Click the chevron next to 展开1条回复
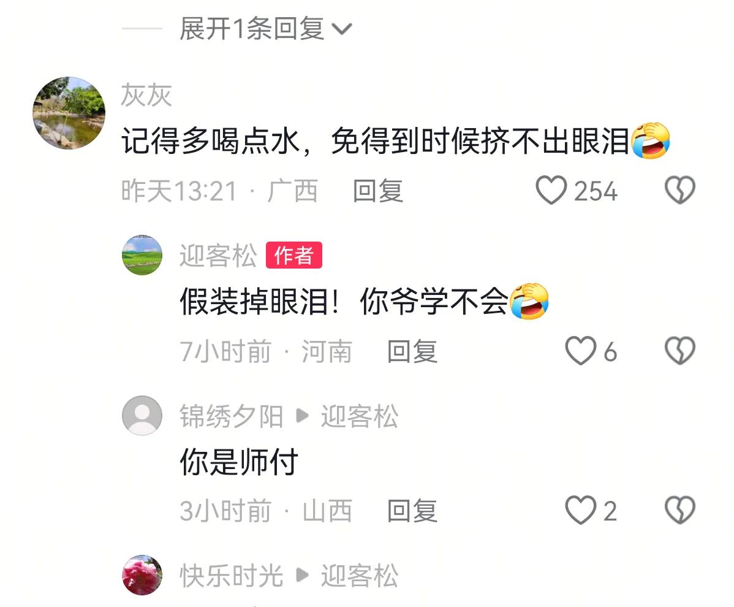This screenshot has height=607, width=734. point(342,29)
